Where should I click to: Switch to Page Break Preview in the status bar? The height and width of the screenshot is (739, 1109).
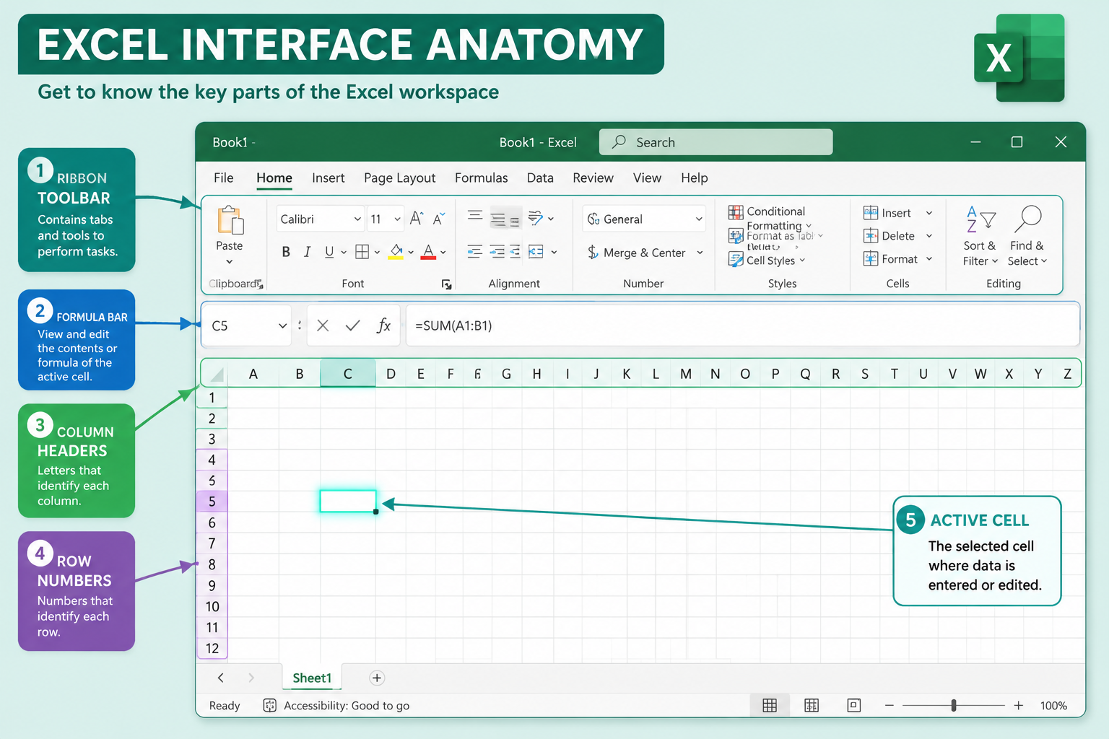(854, 705)
